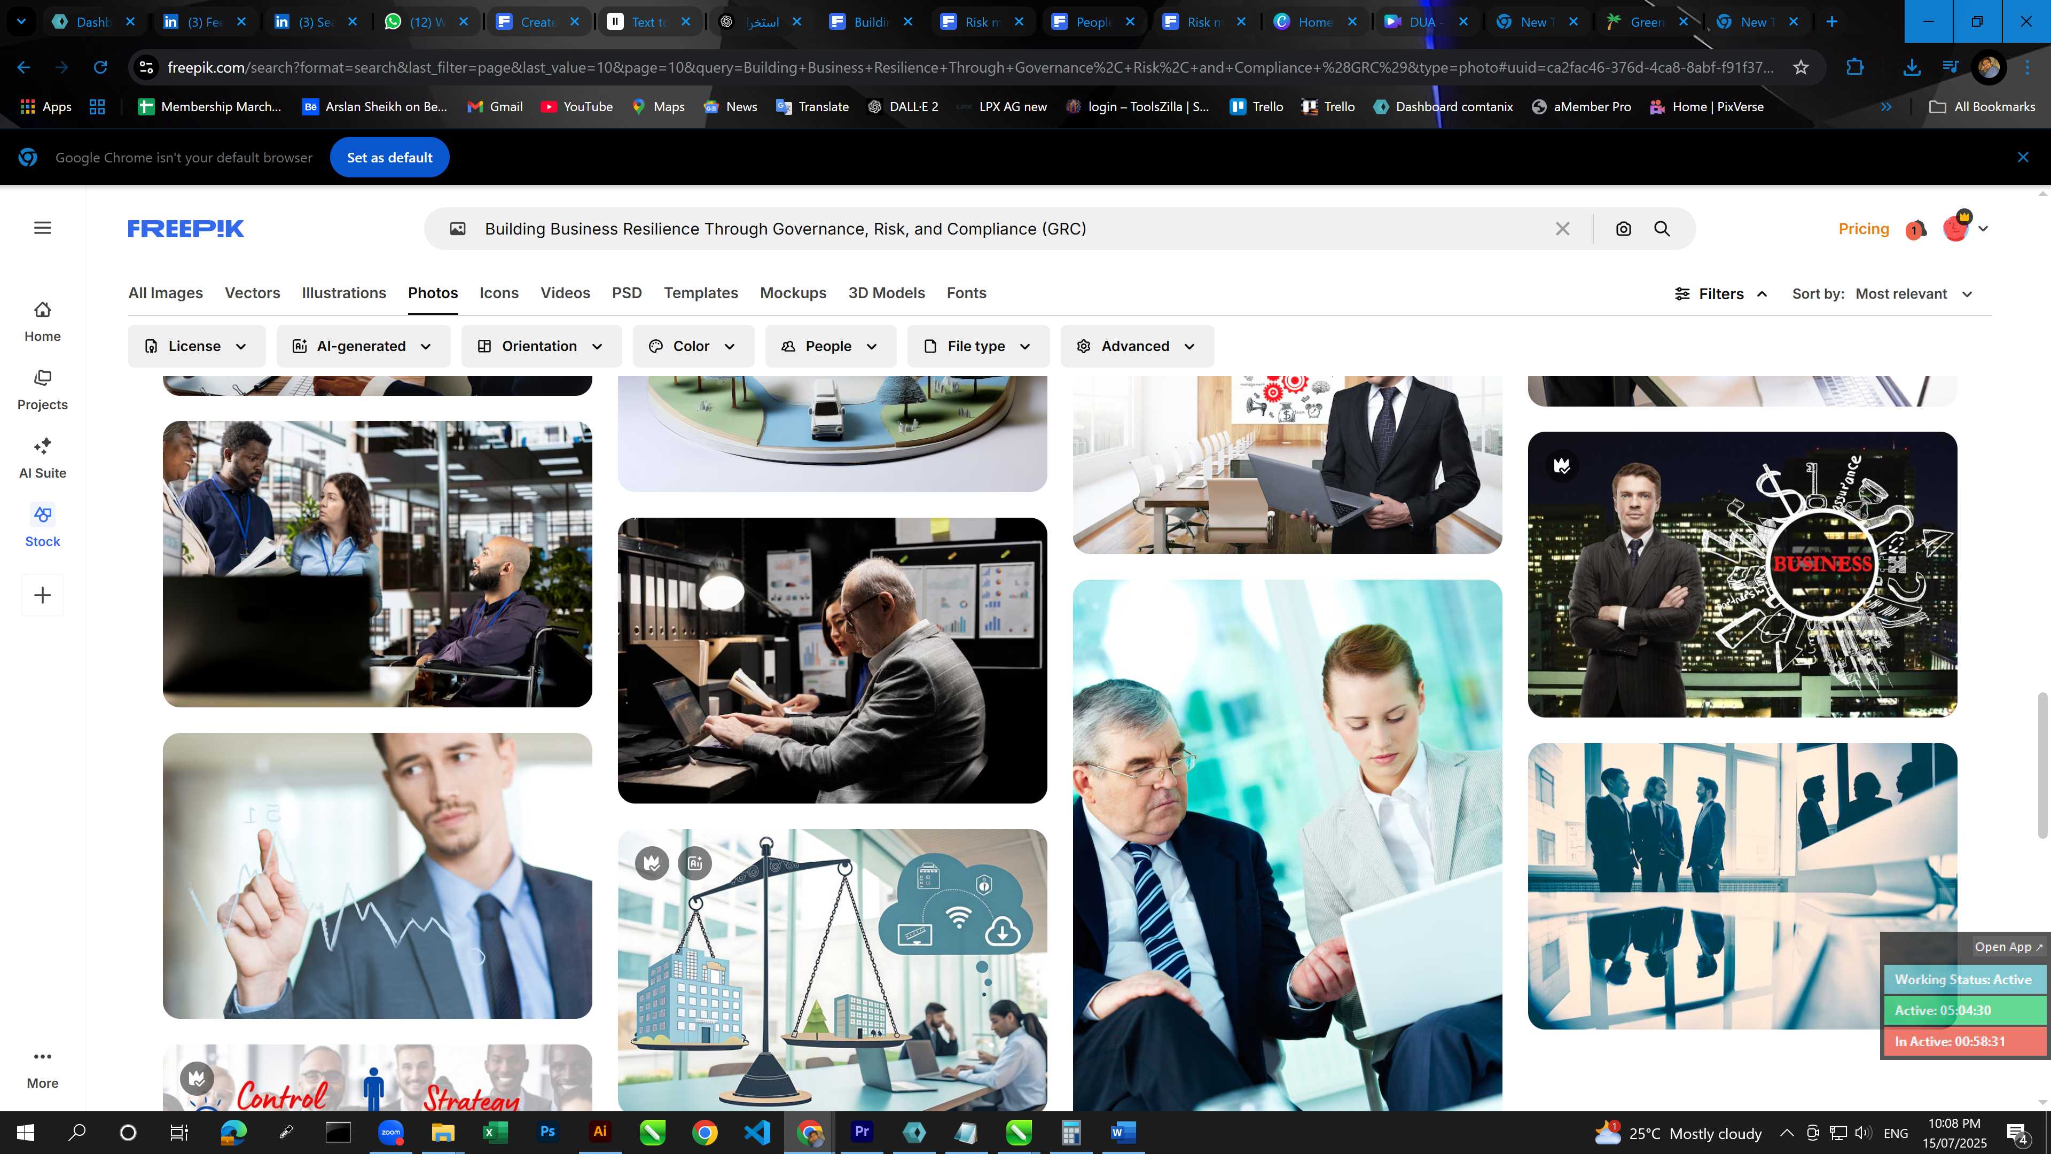This screenshot has width=2051, height=1154.
Task: Click the Pricing link
Action: coord(1863,229)
